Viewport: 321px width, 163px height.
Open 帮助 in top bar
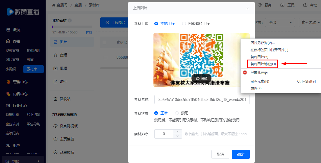[310, 5]
